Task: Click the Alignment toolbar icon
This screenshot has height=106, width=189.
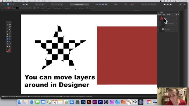Action: pos(116,4)
